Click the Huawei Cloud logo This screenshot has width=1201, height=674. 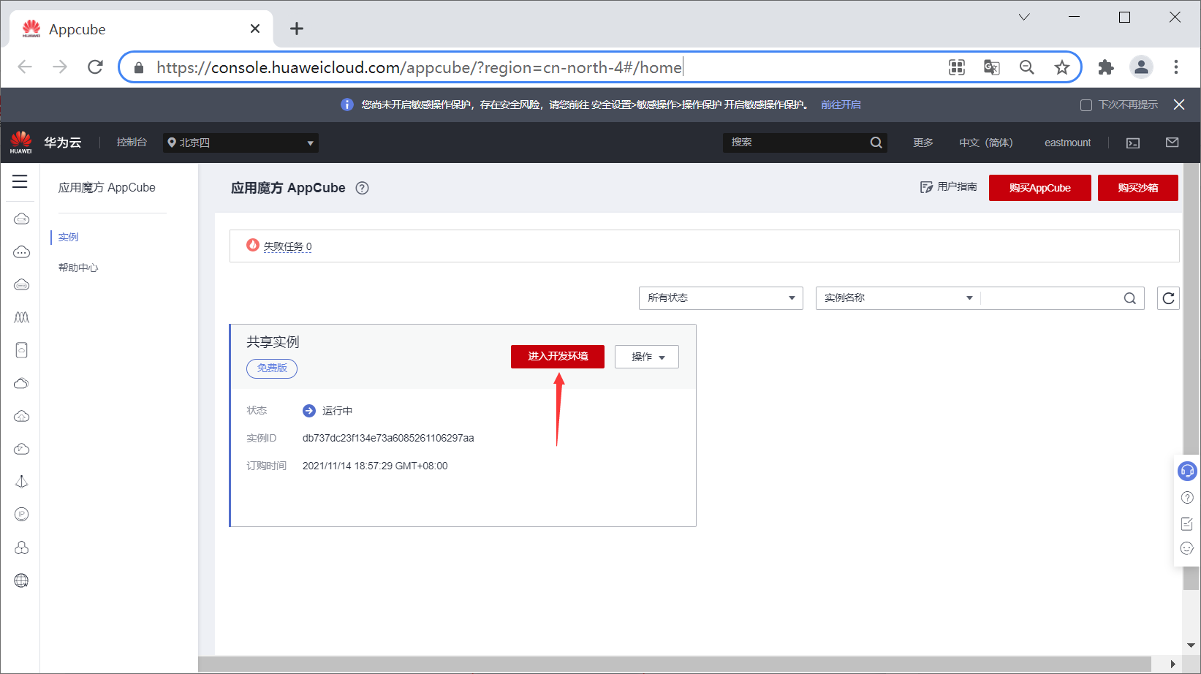[x=21, y=143]
